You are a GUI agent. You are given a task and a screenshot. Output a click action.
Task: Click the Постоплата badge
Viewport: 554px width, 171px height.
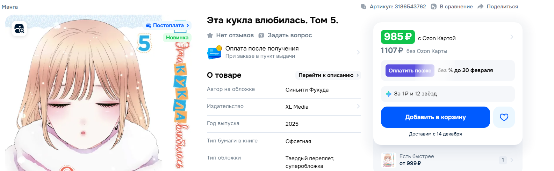pyautogui.click(x=168, y=25)
